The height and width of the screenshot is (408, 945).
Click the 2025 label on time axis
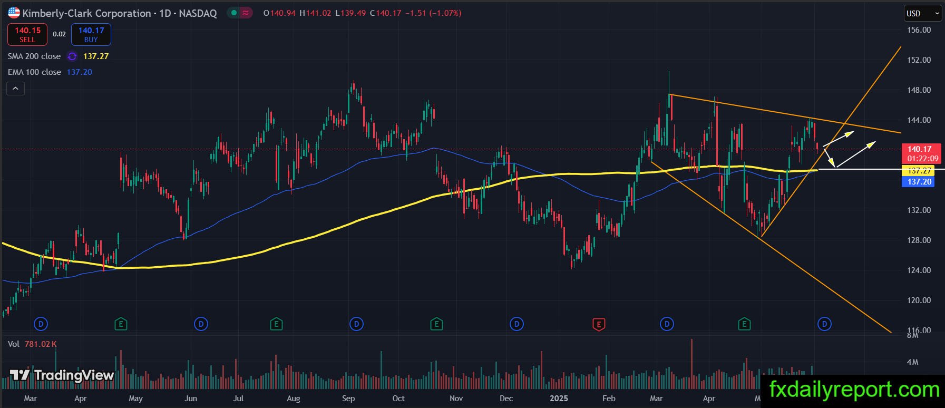(559, 399)
